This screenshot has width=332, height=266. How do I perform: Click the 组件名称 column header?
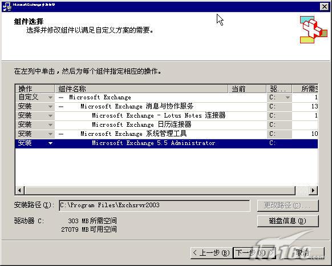(x=141, y=89)
